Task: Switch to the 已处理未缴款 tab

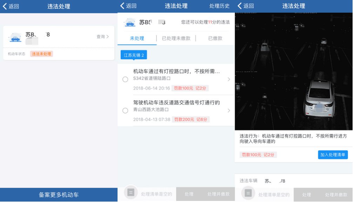Action: (176, 38)
